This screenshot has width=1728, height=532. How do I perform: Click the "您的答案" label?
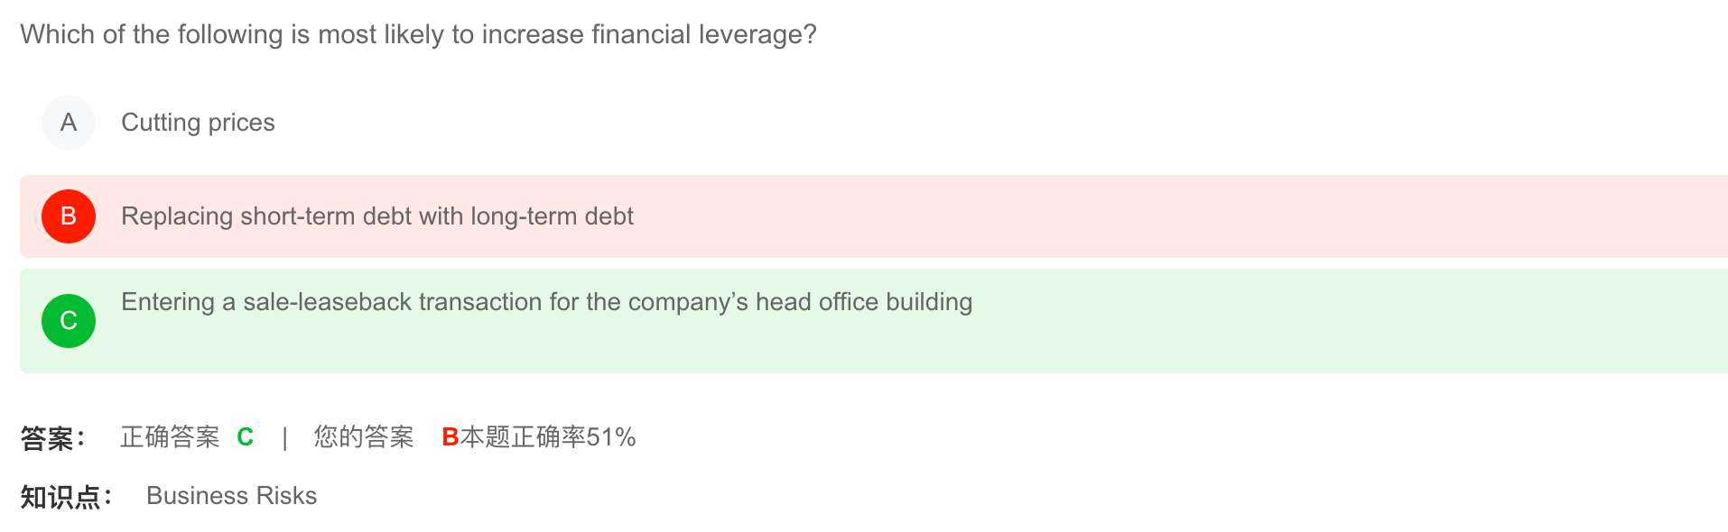[363, 437]
